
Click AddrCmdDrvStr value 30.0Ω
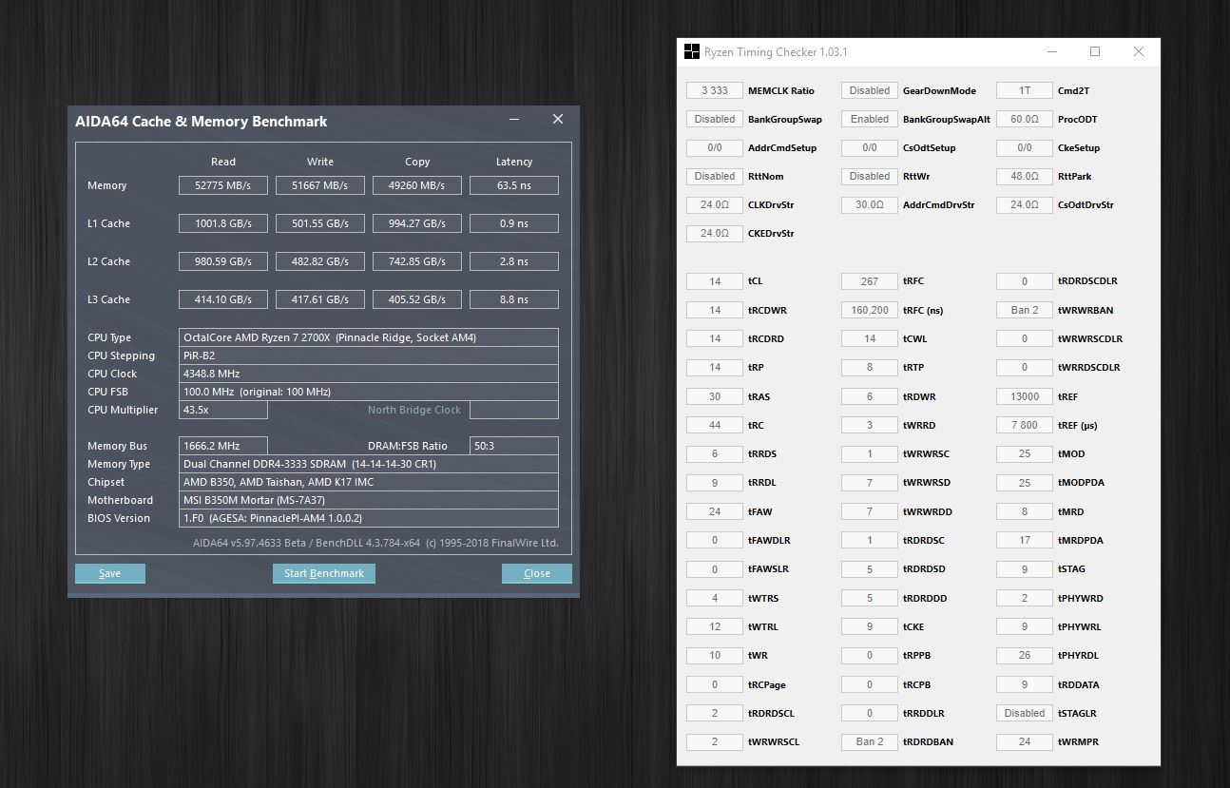tap(870, 204)
